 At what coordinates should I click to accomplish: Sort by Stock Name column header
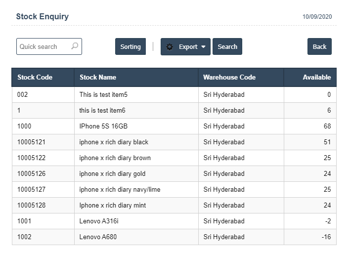[x=98, y=77]
